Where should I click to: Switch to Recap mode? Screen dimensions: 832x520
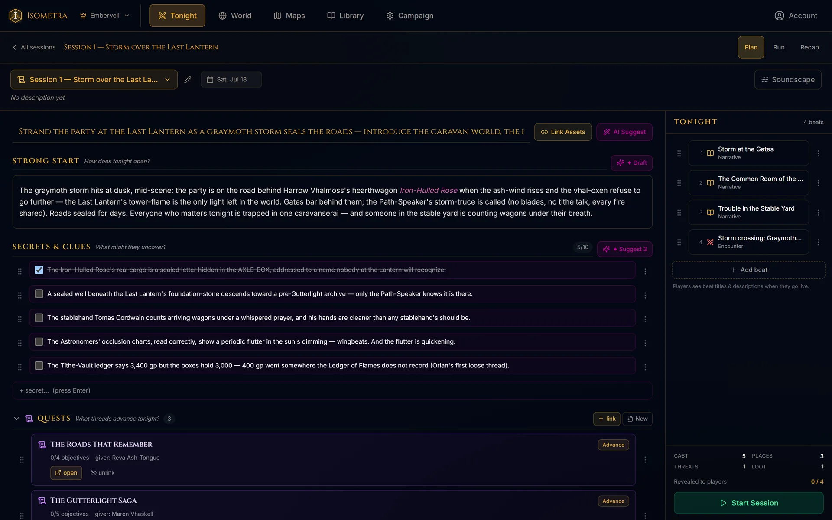809,47
